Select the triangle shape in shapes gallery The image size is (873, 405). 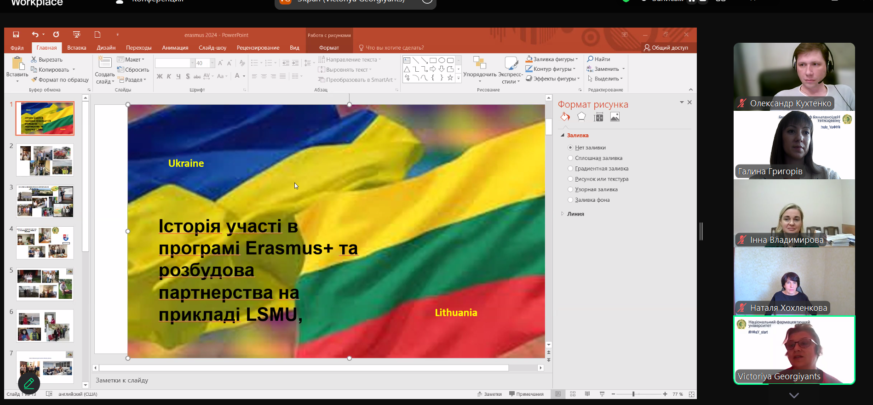[x=407, y=69]
